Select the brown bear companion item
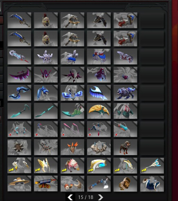Viewport: 178px width, 201px height. coord(125,147)
